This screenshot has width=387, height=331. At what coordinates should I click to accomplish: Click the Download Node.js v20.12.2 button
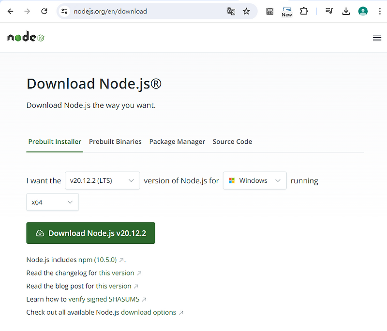tap(90, 233)
